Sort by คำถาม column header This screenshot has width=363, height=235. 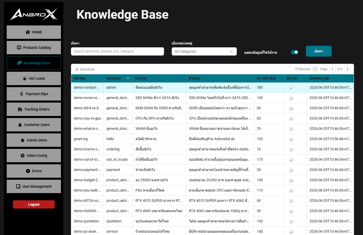(x=159, y=78)
